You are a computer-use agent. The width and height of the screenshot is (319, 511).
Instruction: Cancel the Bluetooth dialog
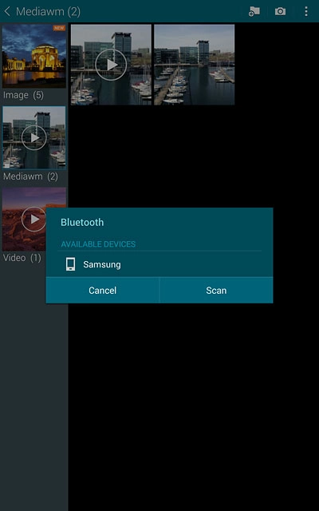(x=103, y=291)
